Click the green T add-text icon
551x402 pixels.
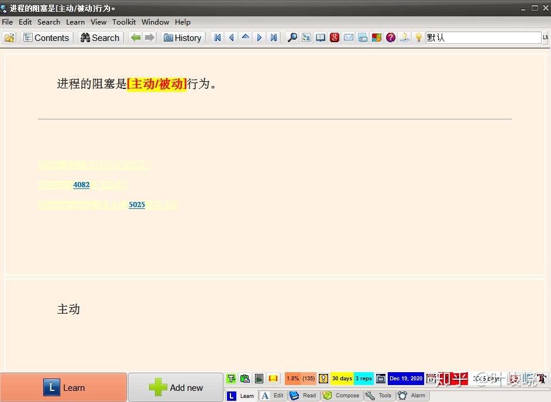[231, 378]
